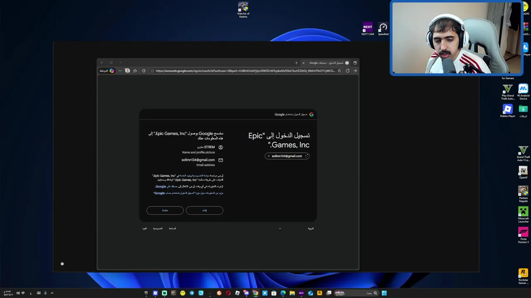Viewport: 531px width, 298px height.
Task: Click the Windows Start button on taskbar
Action: (384, 293)
